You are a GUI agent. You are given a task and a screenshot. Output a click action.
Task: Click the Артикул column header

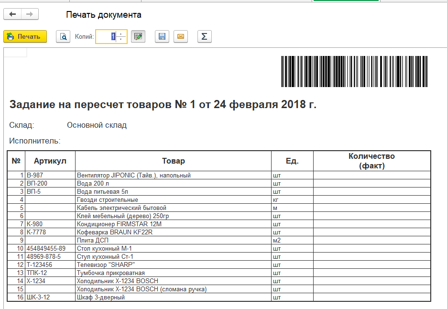tap(50, 161)
